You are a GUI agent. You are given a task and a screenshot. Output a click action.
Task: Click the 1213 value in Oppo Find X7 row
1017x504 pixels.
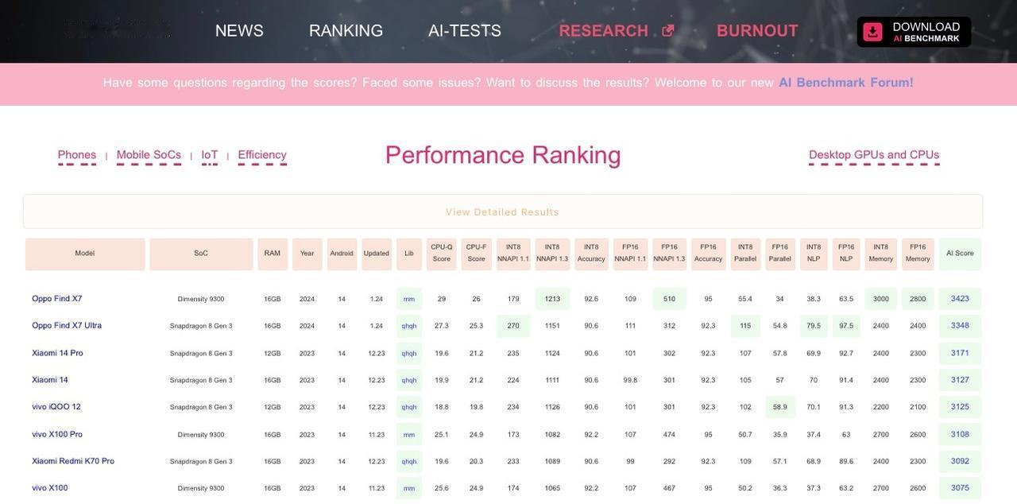[x=552, y=299]
